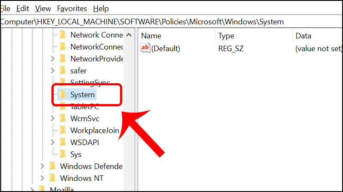Select the System key label
343x192 pixels.
click(82, 95)
